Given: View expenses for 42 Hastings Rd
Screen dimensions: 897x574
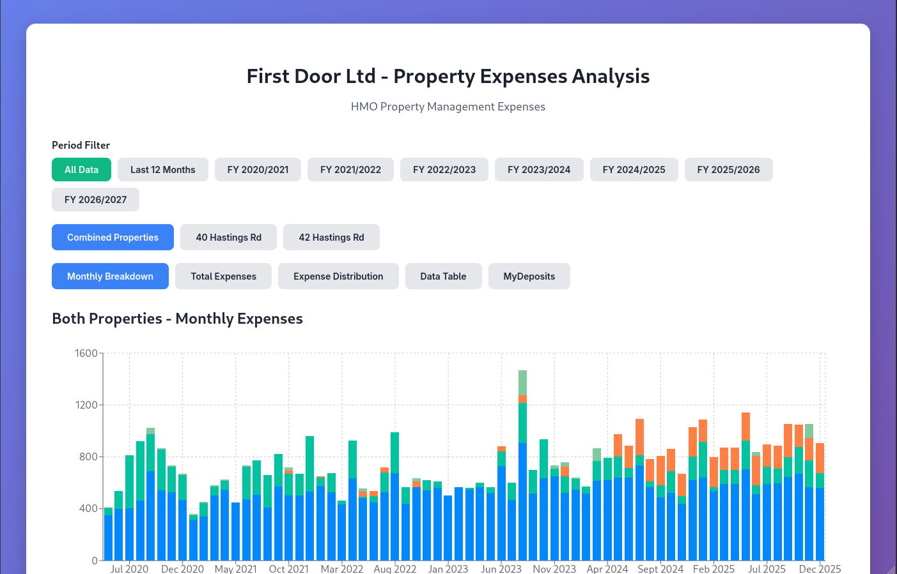Looking at the screenshot, I should click(331, 237).
